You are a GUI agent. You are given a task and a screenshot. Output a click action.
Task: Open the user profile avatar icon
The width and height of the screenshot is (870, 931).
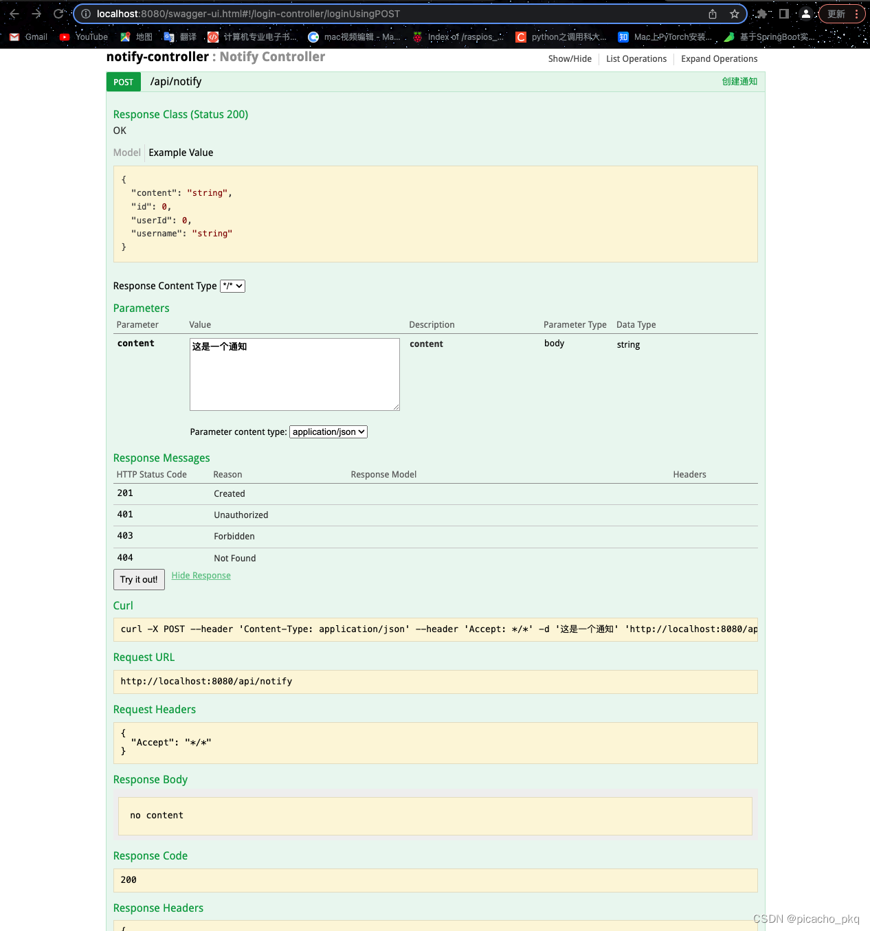(806, 14)
